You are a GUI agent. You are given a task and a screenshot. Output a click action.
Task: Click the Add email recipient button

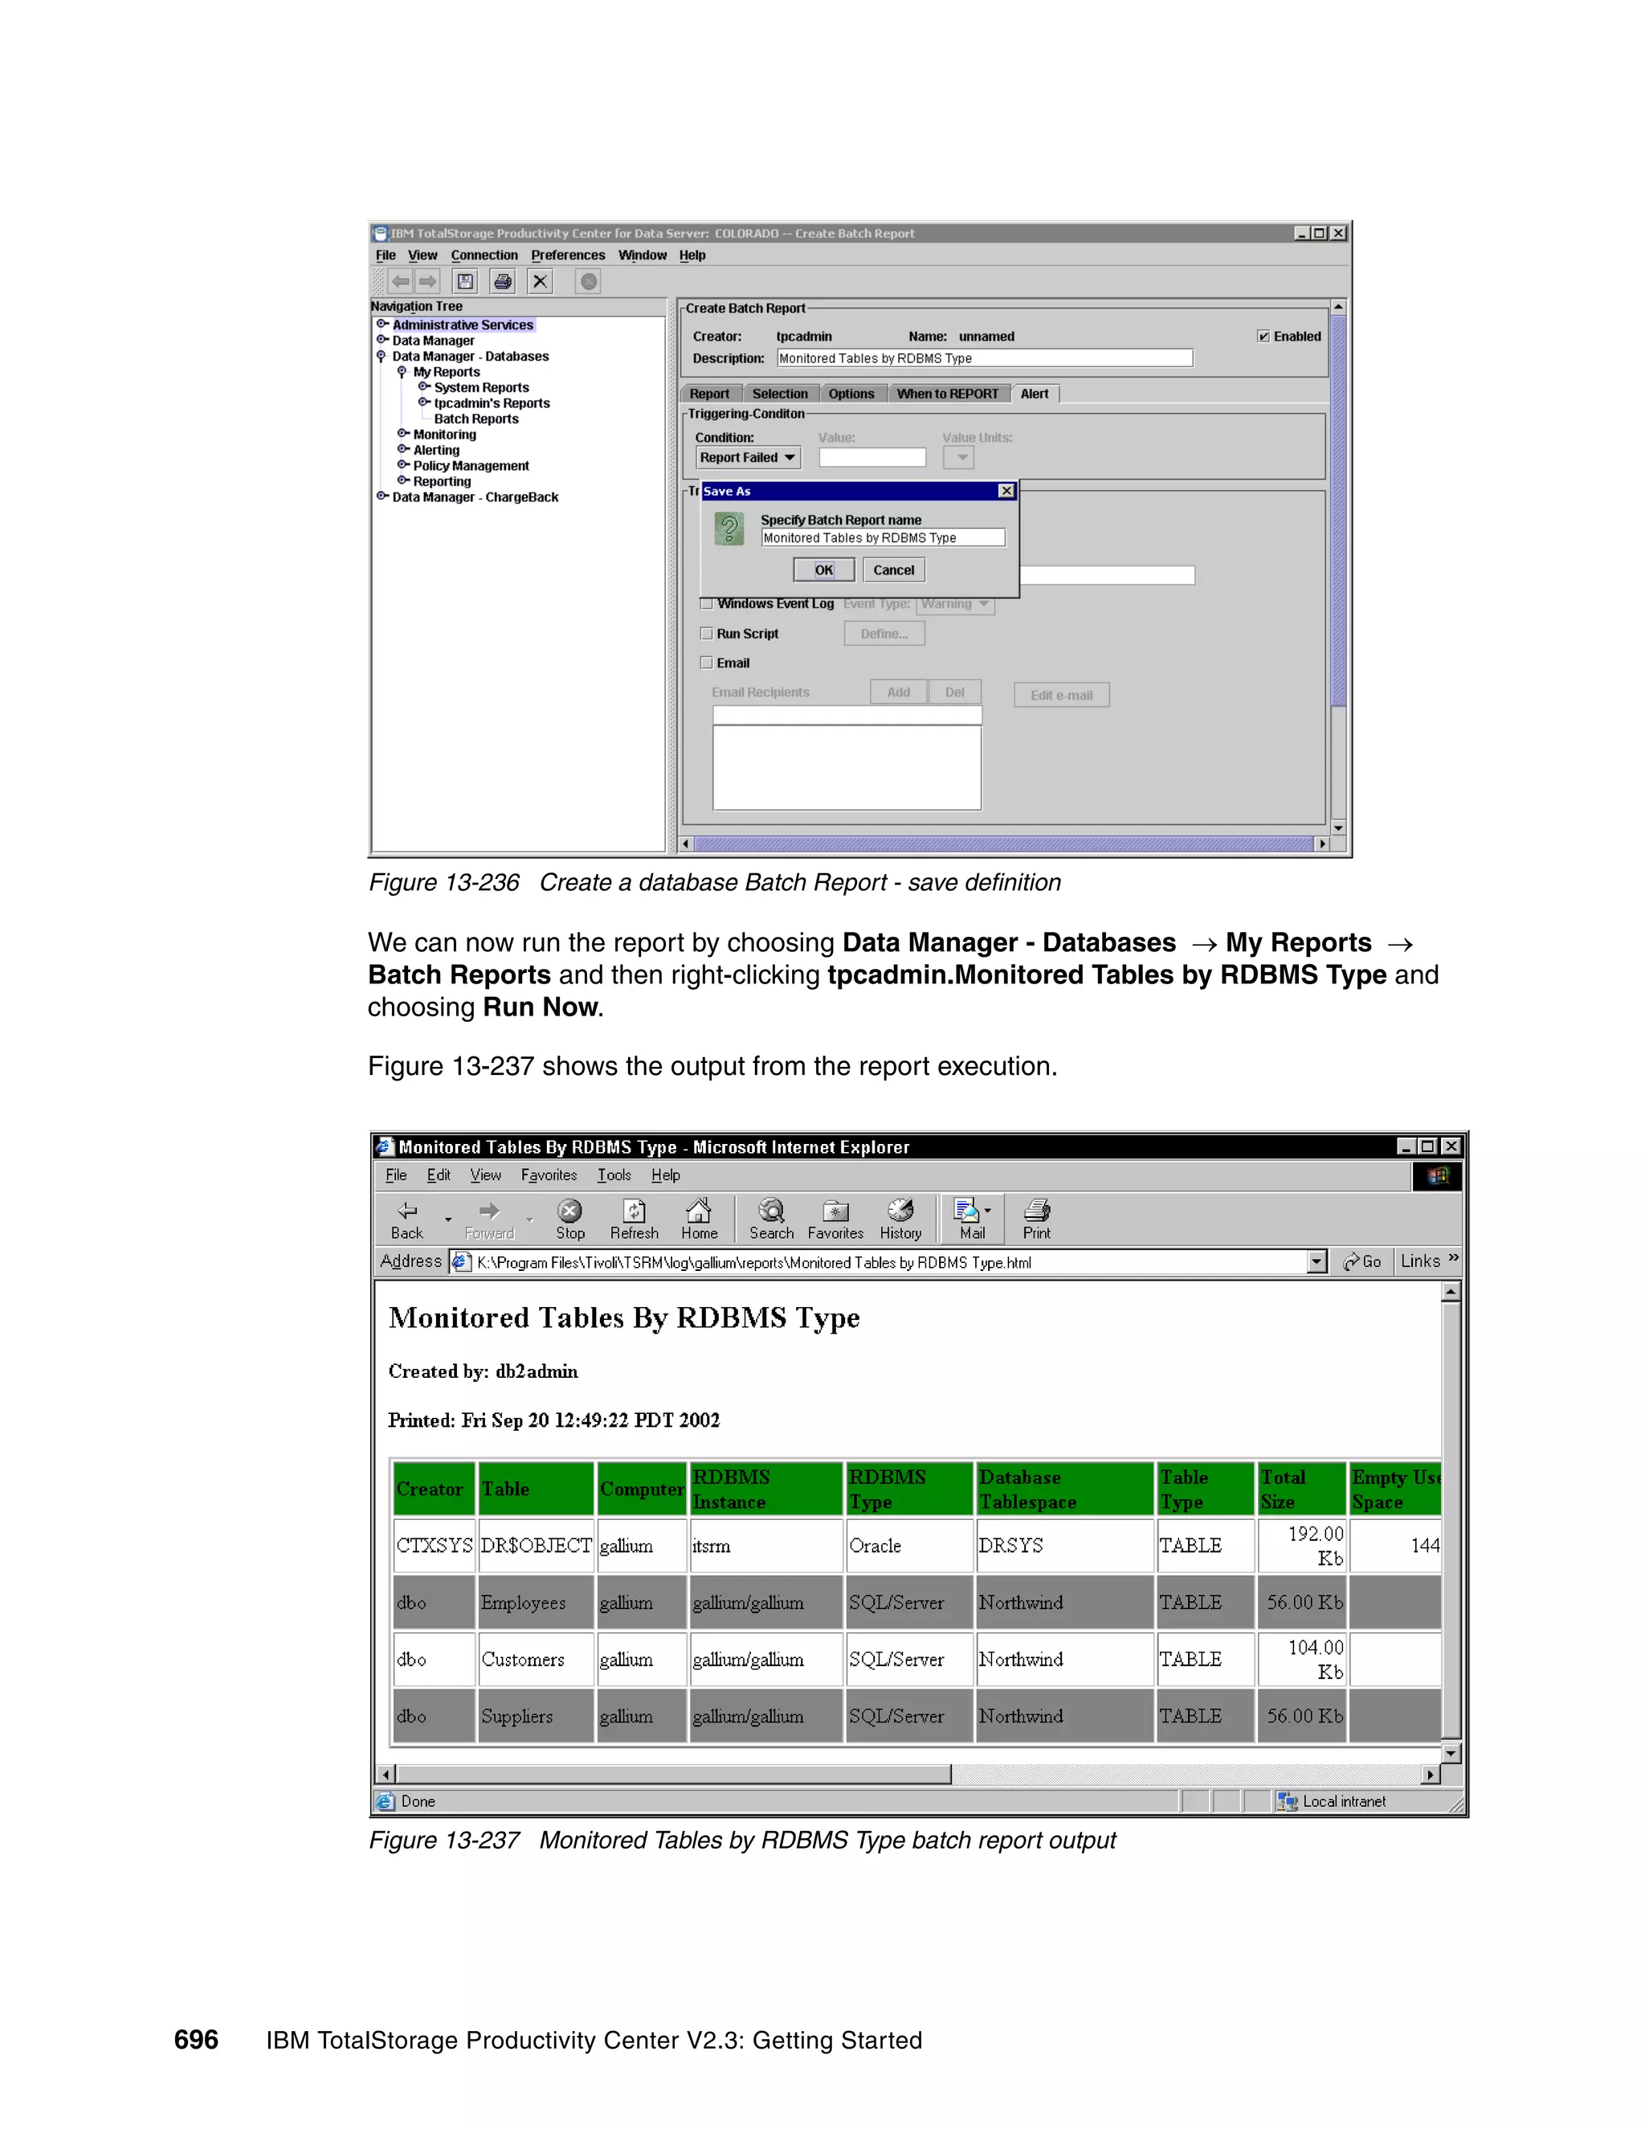coord(899,692)
